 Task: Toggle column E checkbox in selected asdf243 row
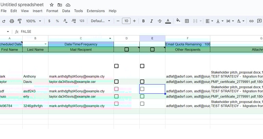(x=142, y=89)
